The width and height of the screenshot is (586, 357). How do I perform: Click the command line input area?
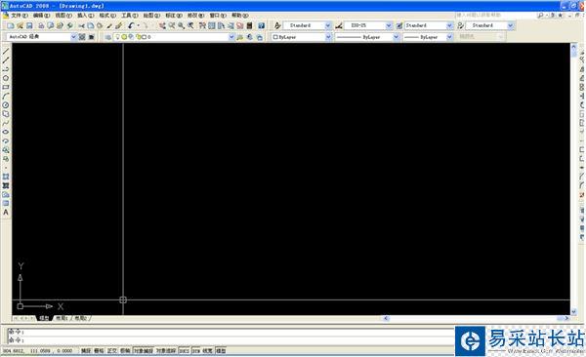(x=230, y=339)
